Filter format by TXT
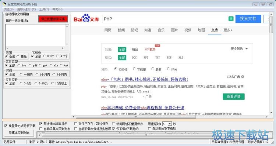The height and width of the screenshot is (146, 276). (x=158, y=58)
